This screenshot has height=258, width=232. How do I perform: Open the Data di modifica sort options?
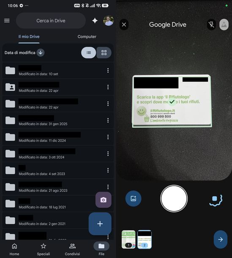(20, 52)
